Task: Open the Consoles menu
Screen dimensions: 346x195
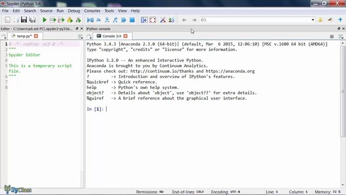Action: [92, 11]
